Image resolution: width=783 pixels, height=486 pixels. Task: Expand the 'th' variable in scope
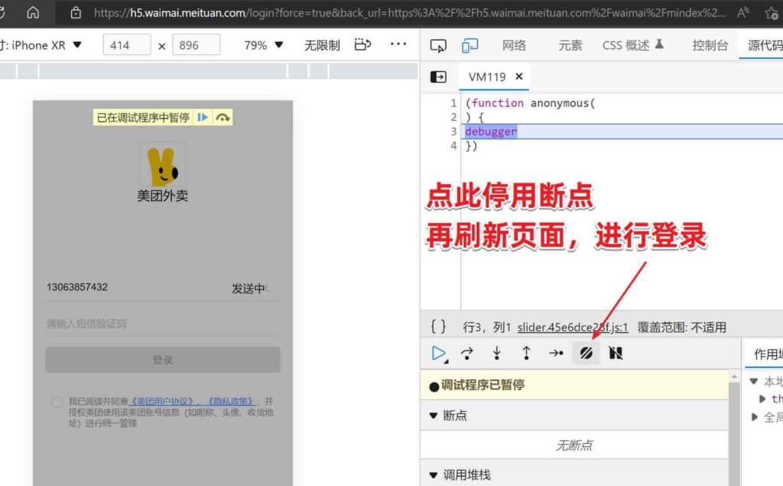(x=762, y=399)
